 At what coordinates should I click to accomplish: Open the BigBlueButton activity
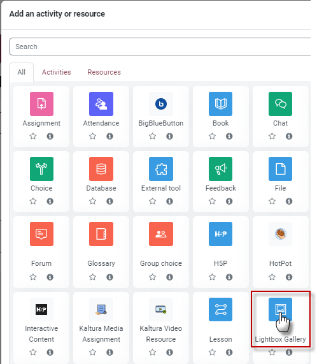click(x=161, y=104)
